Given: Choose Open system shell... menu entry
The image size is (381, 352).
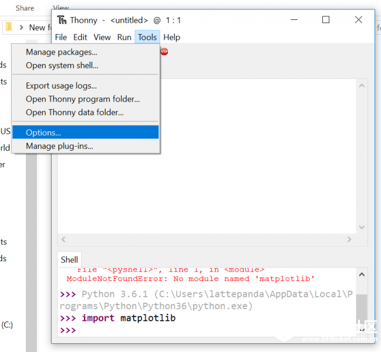Looking at the screenshot, I should [86, 65].
